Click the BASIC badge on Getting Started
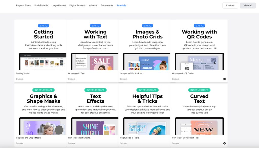Image resolution: width=259 pixels, height=148 pixels. pos(43,26)
